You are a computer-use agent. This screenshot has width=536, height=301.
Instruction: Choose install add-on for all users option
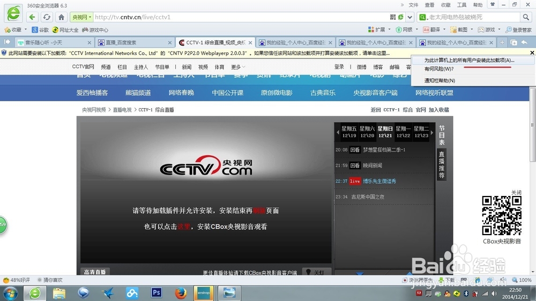[x=473, y=60]
